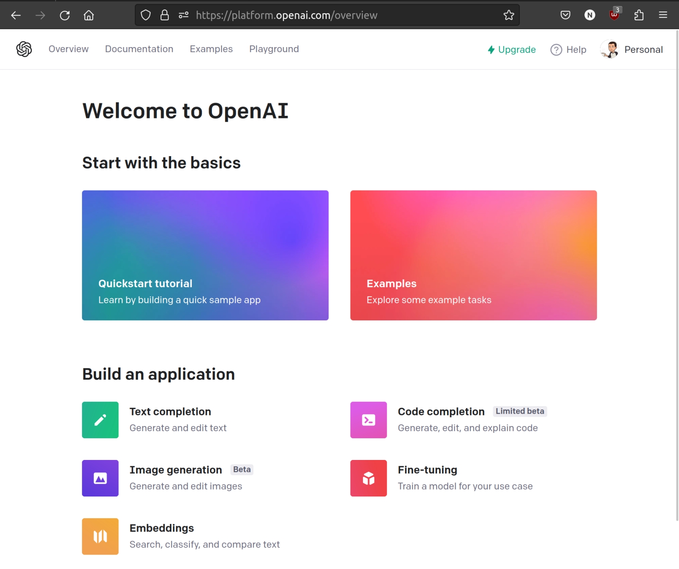
Task: Go back with browser back arrow
Action: (x=16, y=15)
